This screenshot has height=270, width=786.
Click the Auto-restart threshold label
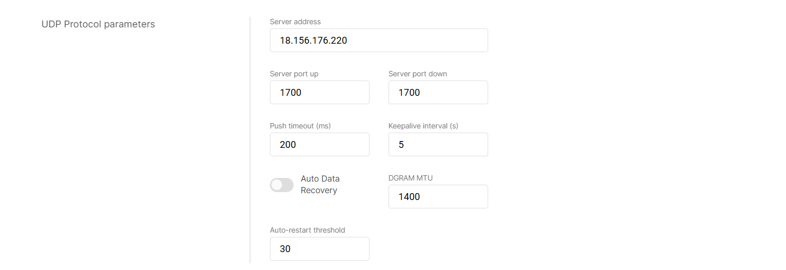pos(307,230)
